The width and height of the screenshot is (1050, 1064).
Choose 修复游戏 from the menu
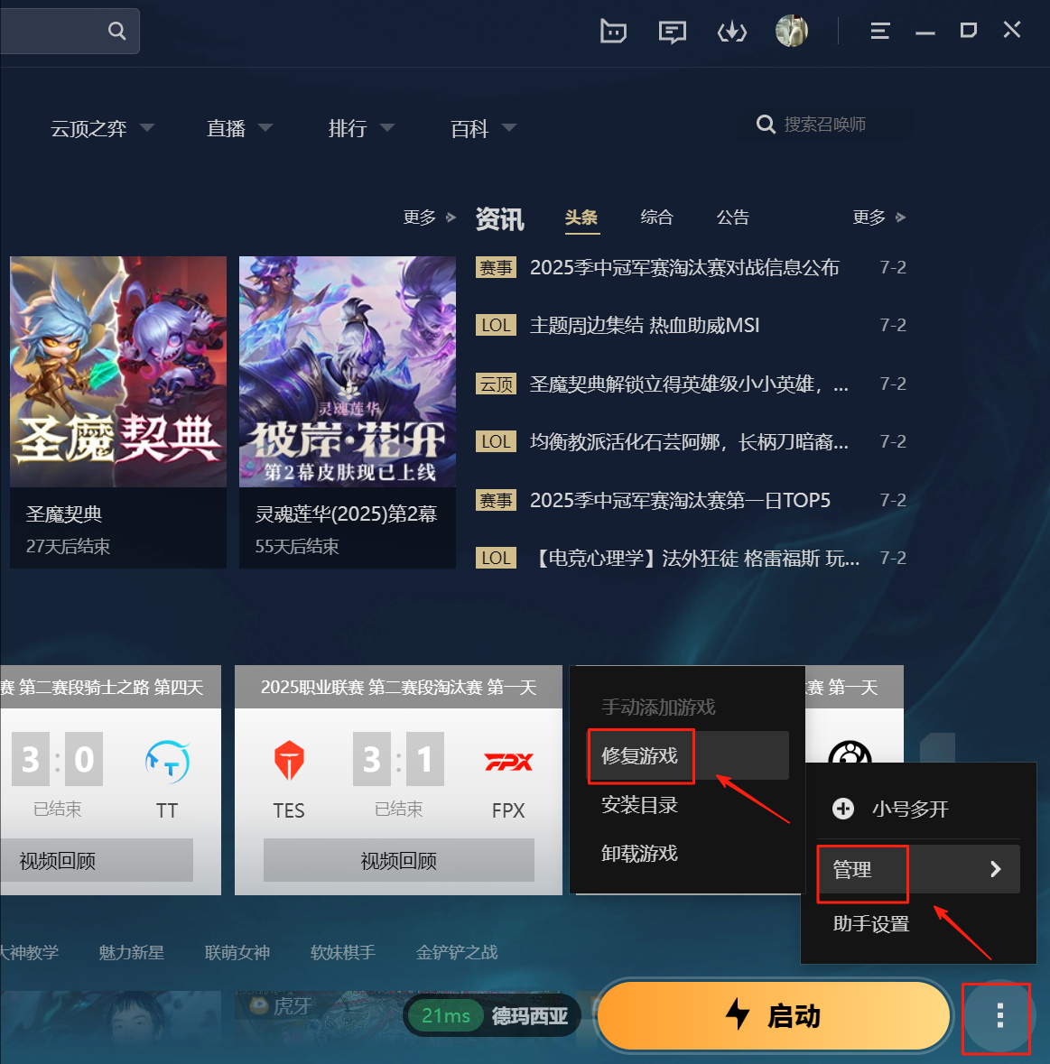click(688, 755)
